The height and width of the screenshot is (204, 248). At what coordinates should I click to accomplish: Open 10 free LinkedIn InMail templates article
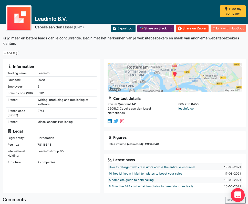tap(146, 174)
